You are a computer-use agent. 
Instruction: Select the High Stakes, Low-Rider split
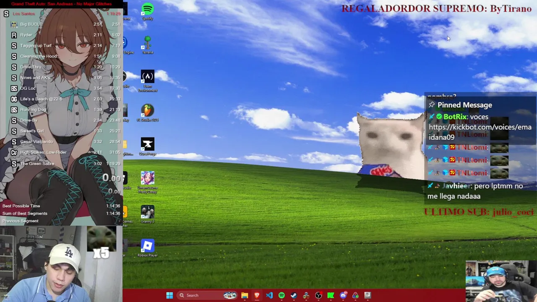[61, 152]
